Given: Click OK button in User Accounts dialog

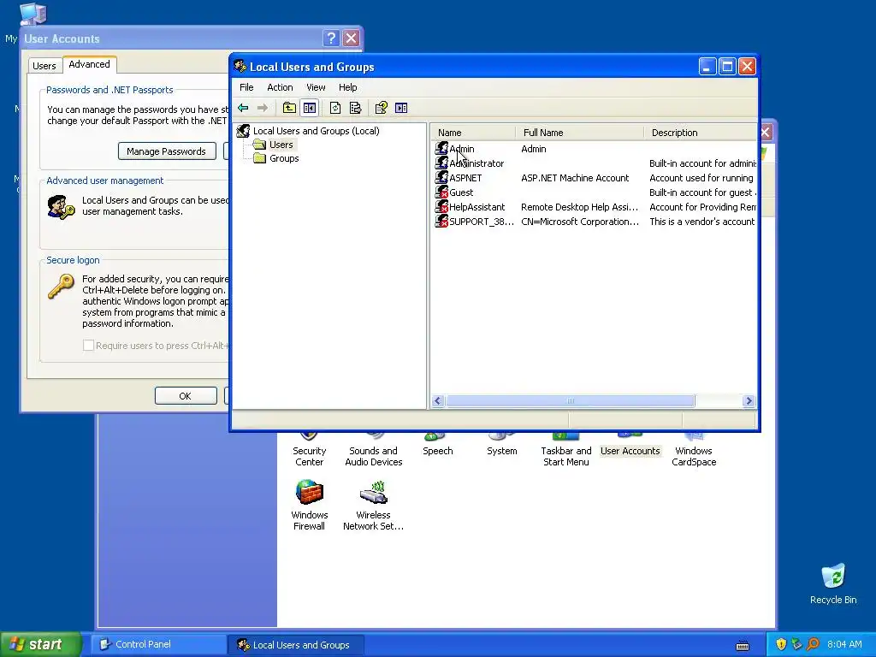Looking at the screenshot, I should click(x=186, y=396).
